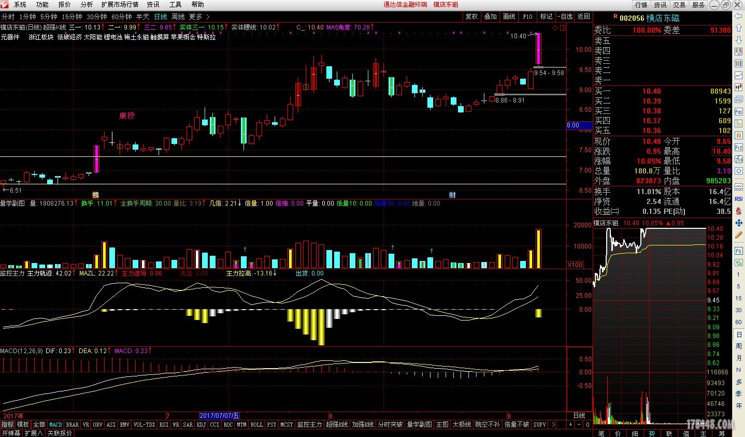Click the 返回 button
The height and width of the screenshot is (437, 745).
(584, 17)
